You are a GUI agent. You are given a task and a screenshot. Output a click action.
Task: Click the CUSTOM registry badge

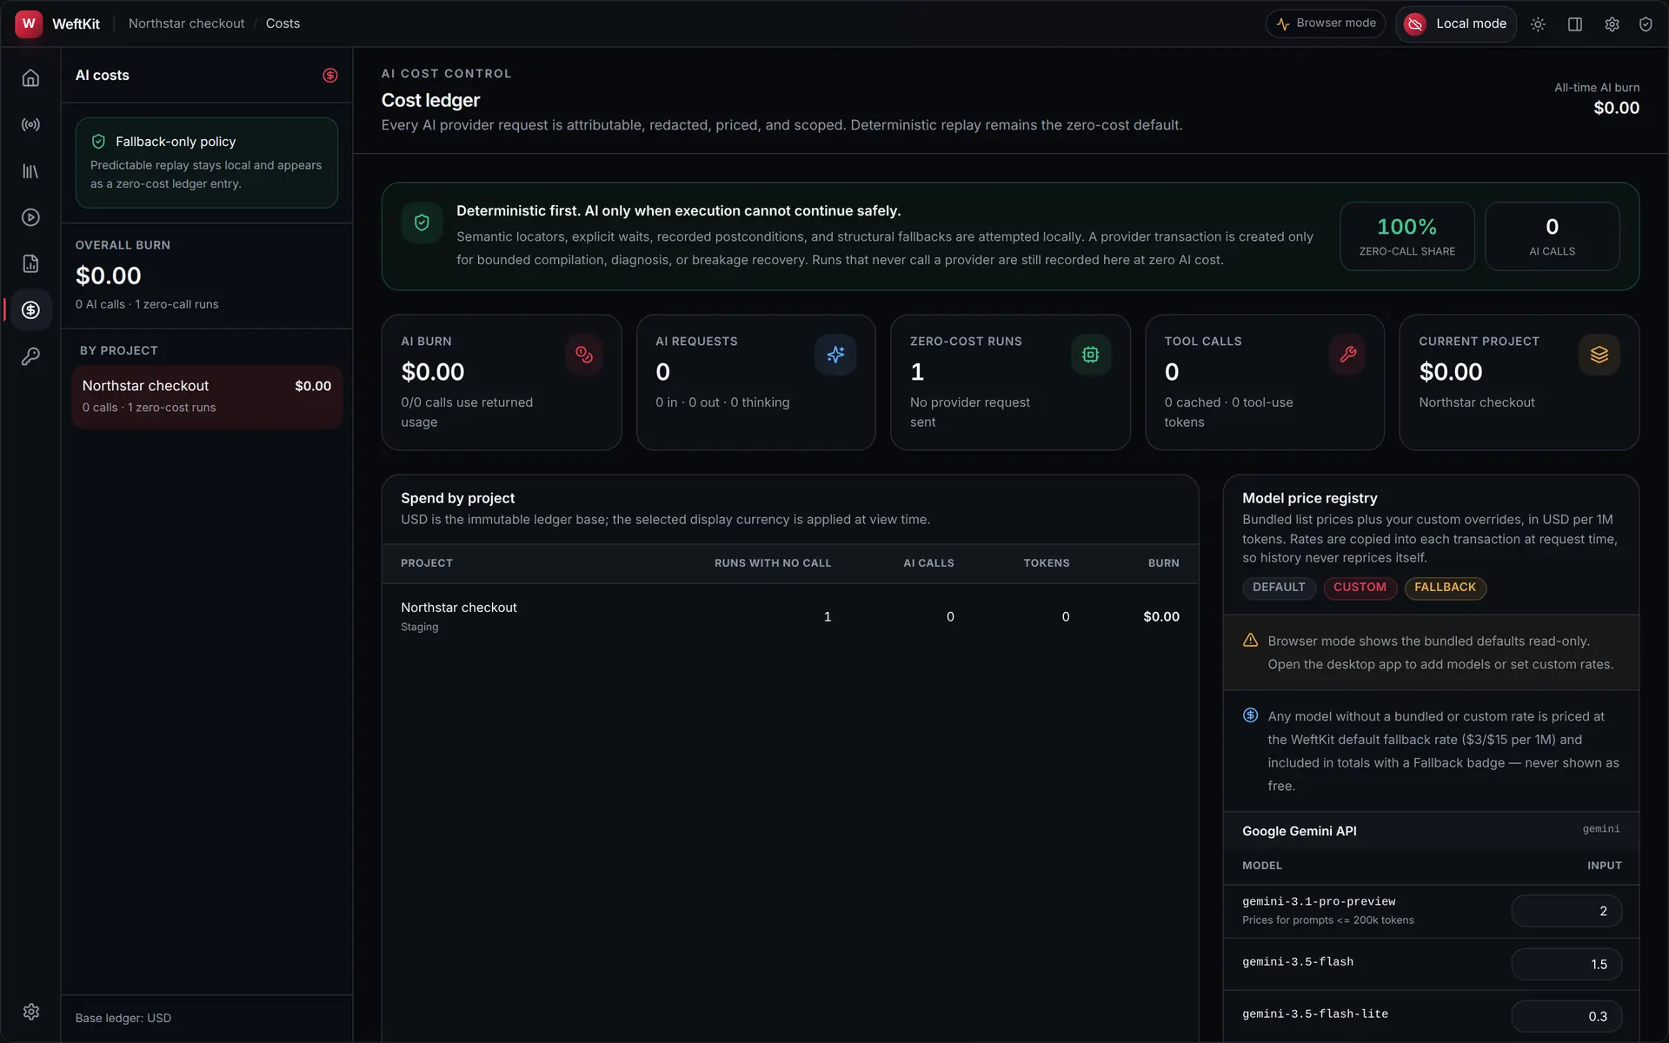1360,588
